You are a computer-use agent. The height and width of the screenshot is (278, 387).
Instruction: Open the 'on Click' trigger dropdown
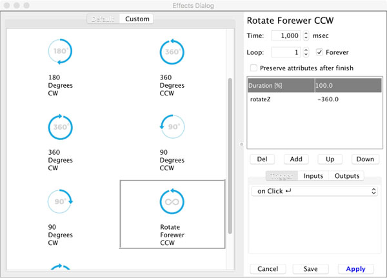(x=315, y=191)
